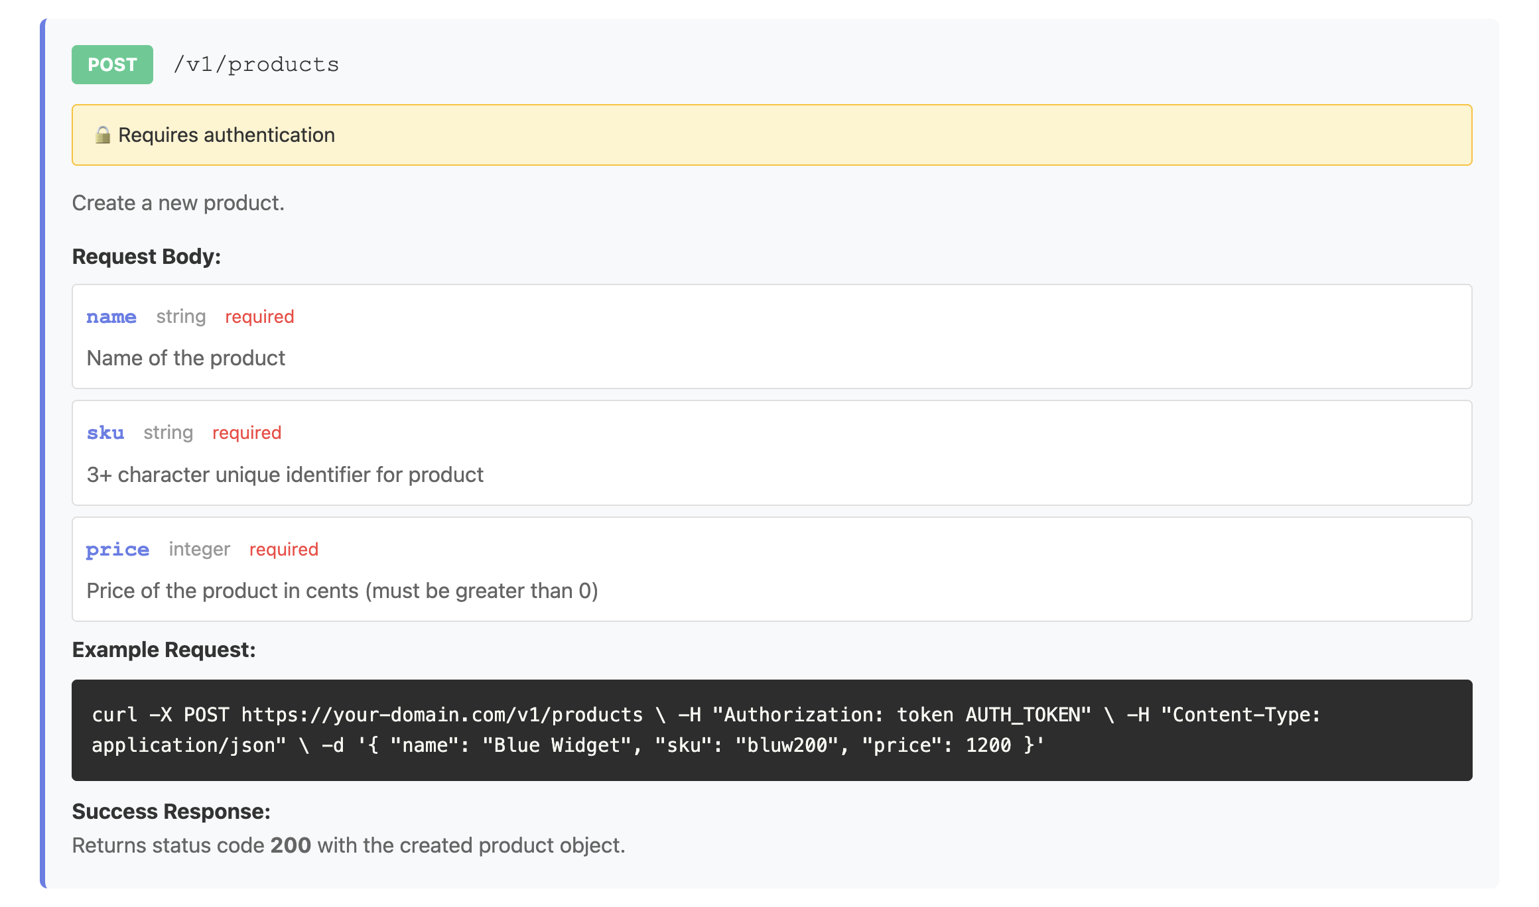Click the /v1/products endpoint path
This screenshot has height=907, width=1539.
256,65
